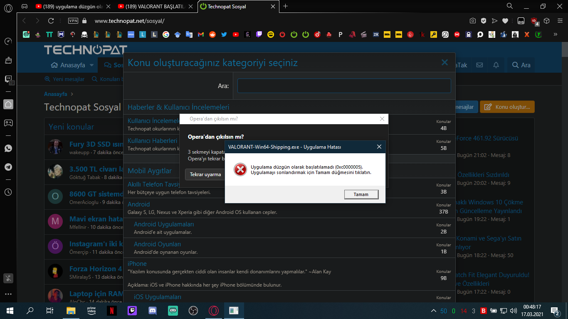The width and height of the screenshot is (568, 319).
Task: Show more bookmarks with the double chevron
Action: click(555, 34)
